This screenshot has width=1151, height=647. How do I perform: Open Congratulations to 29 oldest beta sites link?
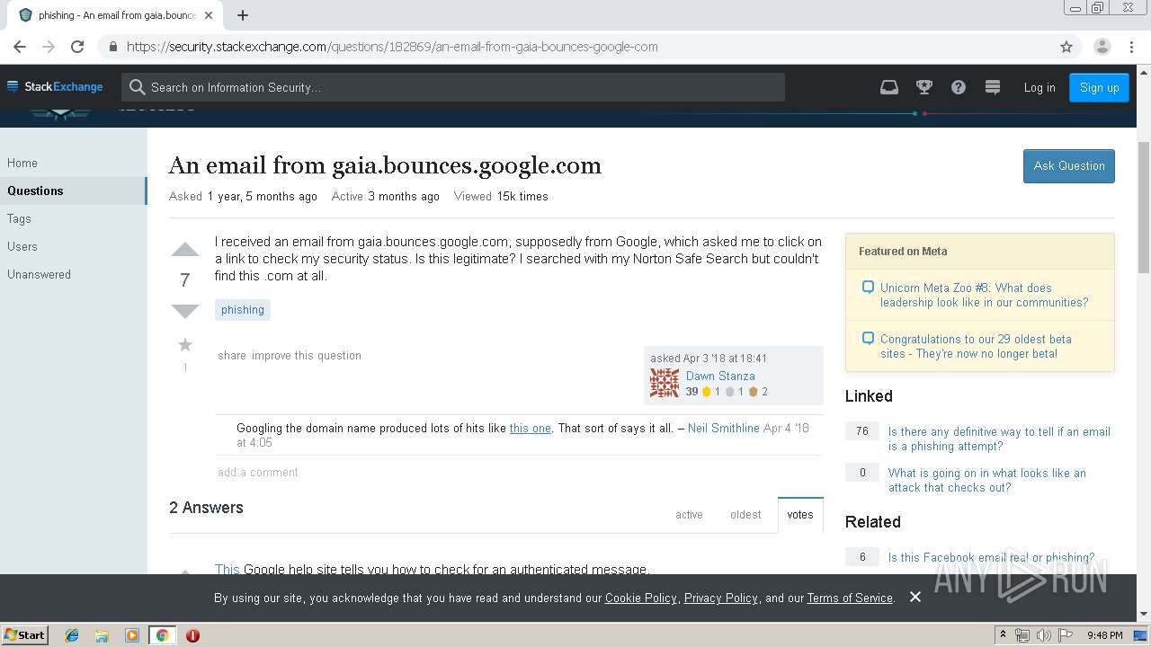976,346
